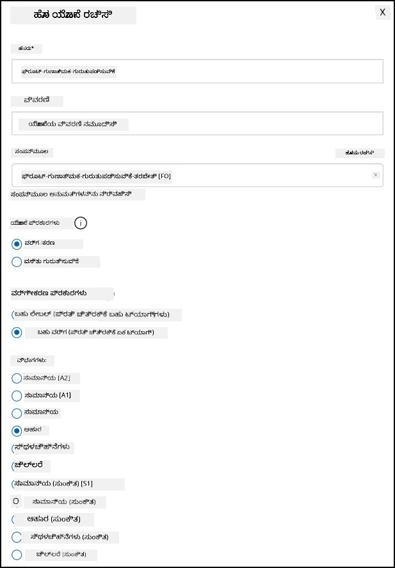
Task: Click the project types info icon
Action: click(81, 223)
